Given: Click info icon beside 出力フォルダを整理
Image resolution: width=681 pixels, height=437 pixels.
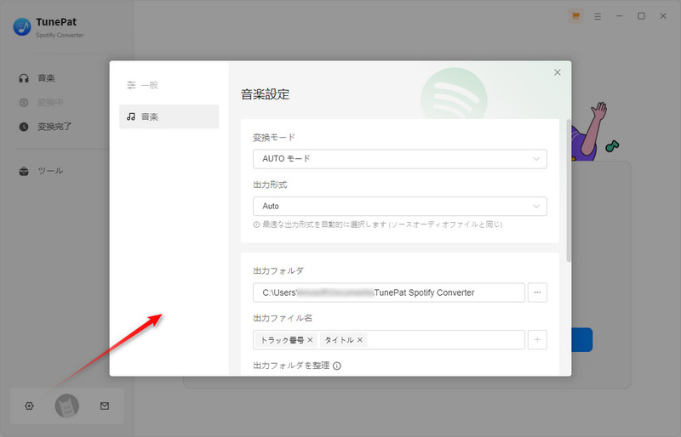Looking at the screenshot, I should coord(337,366).
